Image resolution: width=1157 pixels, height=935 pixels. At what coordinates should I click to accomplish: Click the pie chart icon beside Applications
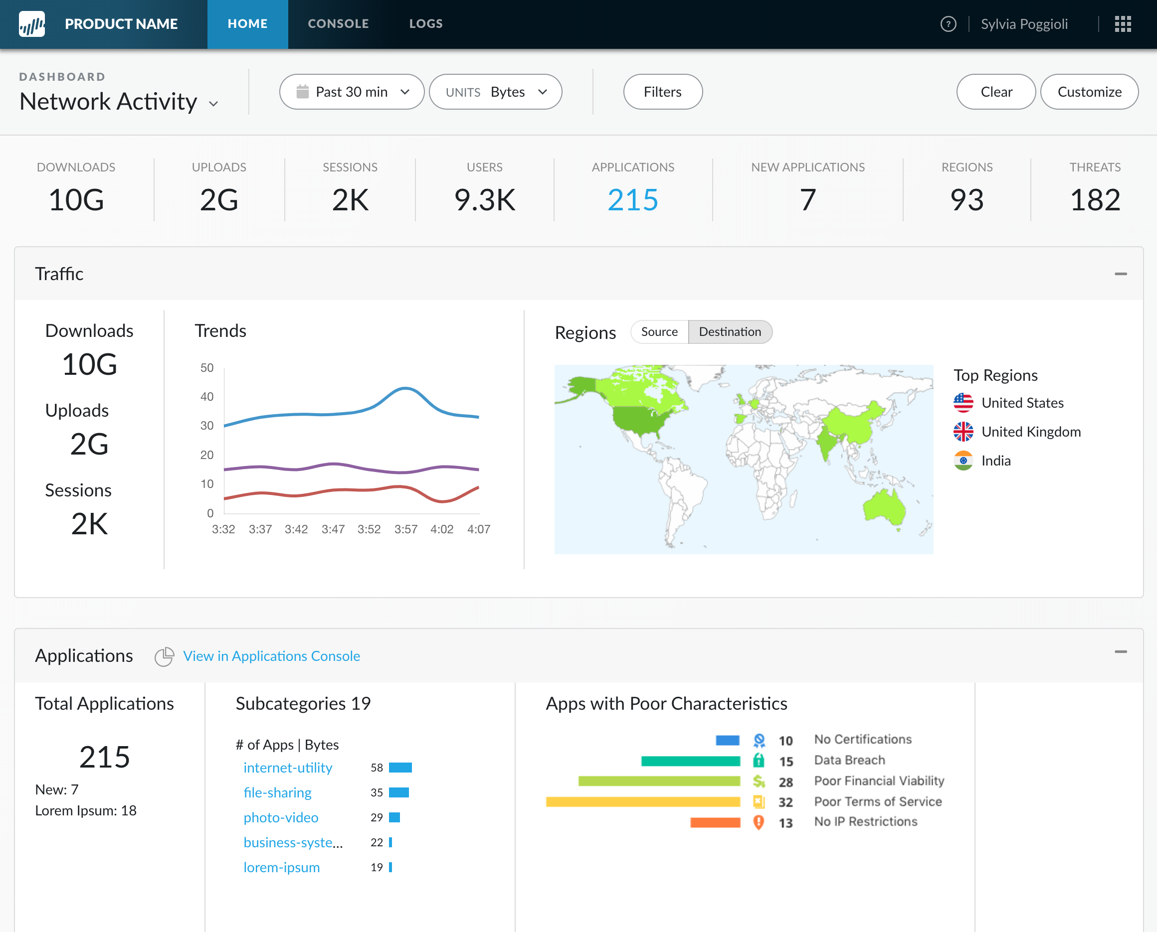(x=165, y=656)
